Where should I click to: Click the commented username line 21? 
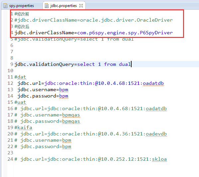pos(43,140)
